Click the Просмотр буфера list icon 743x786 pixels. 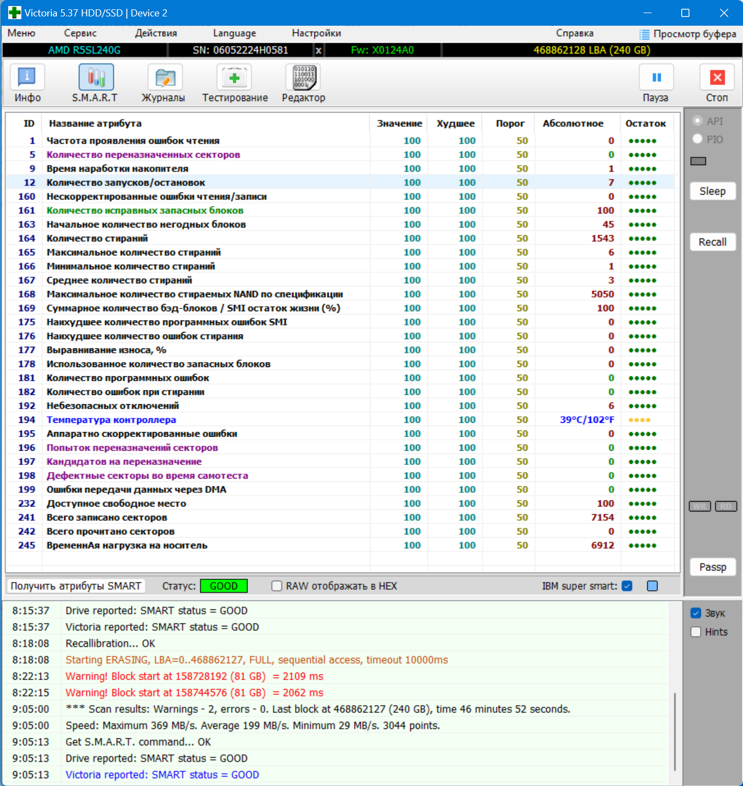[x=645, y=34]
